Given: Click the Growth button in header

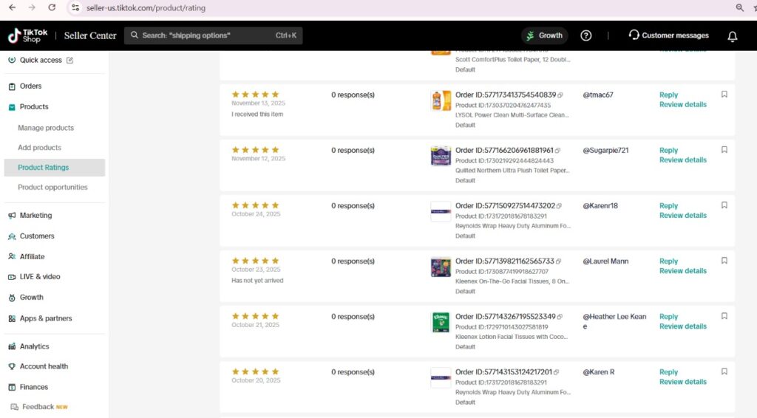Looking at the screenshot, I should 544,35.
